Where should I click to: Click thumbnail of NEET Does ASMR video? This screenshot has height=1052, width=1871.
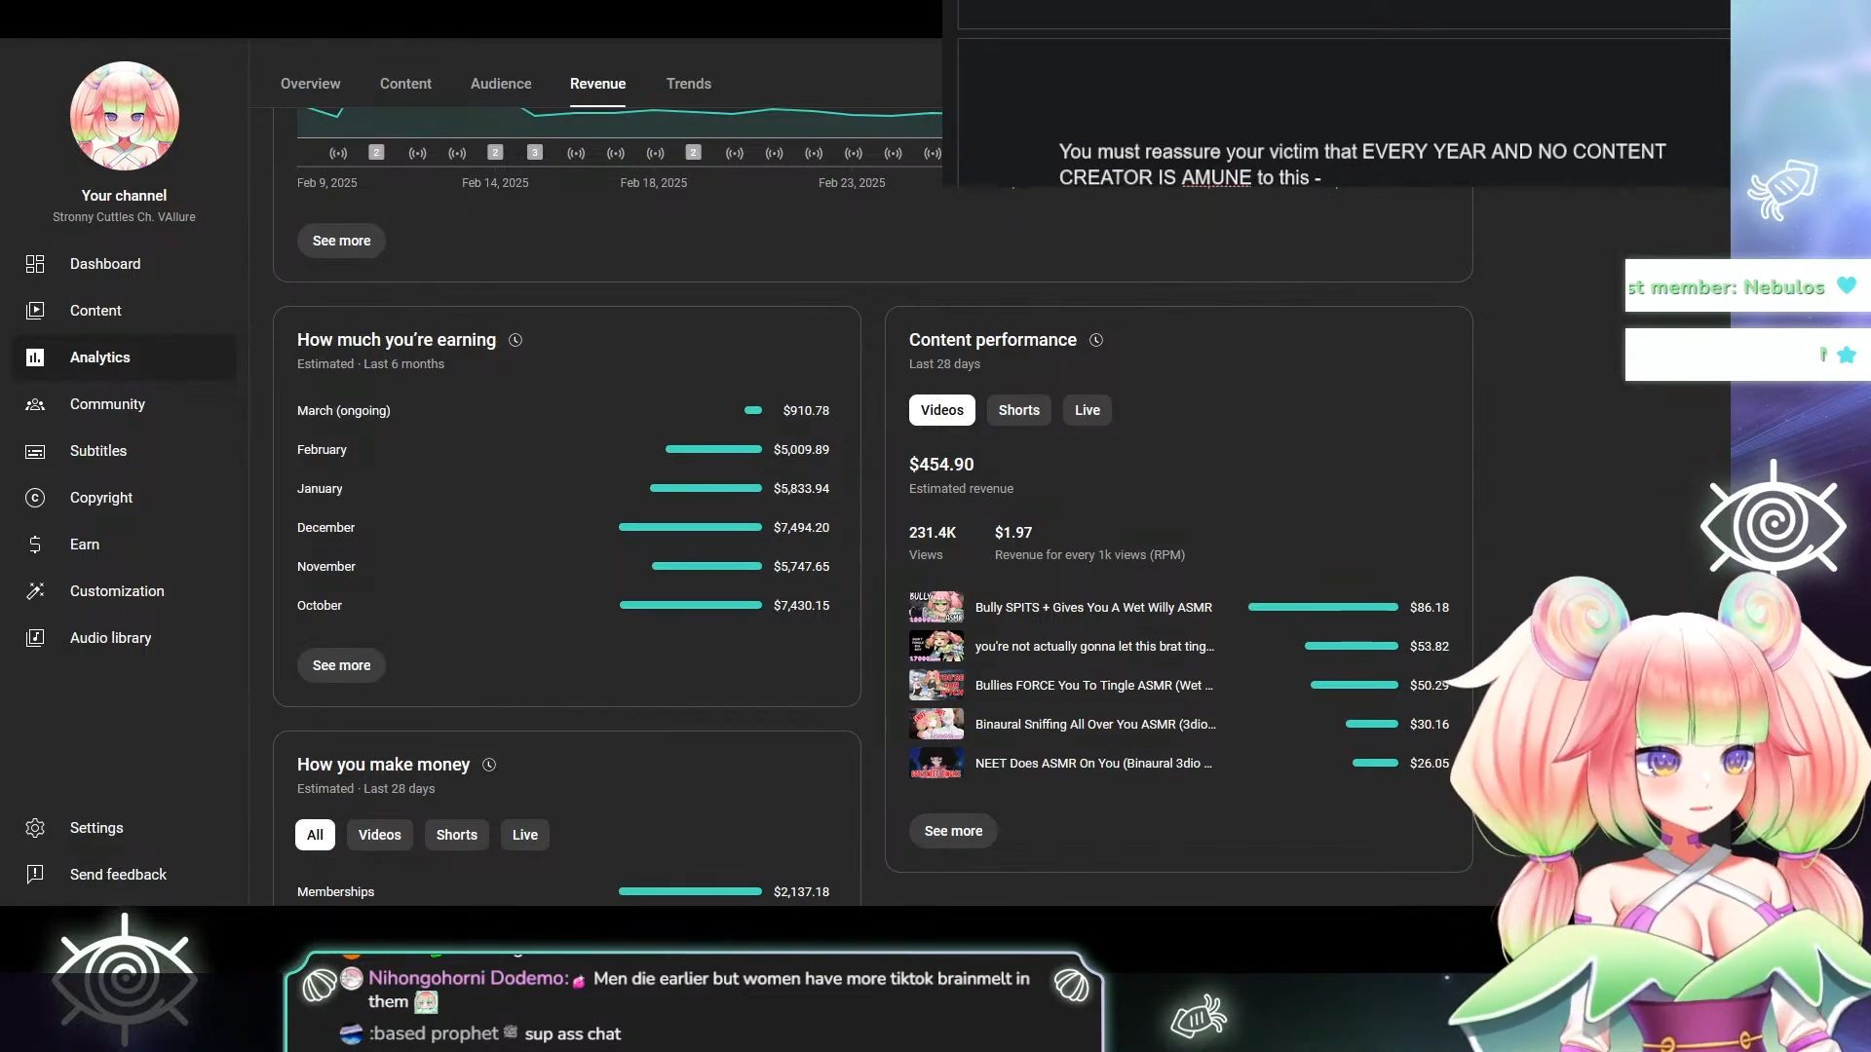[x=936, y=763]
